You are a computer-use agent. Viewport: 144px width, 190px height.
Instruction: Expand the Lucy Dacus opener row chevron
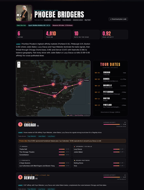click(x=124, y=149)
